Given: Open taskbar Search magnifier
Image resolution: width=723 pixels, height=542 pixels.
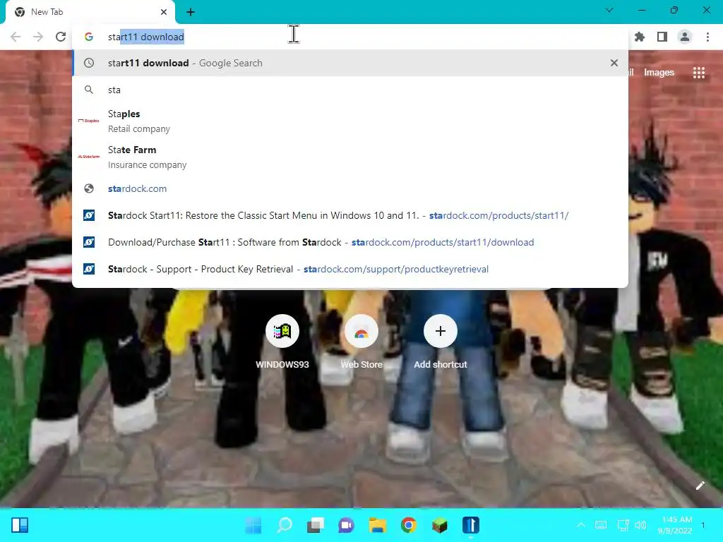Looking at the screenshot, I should [285, 525].
